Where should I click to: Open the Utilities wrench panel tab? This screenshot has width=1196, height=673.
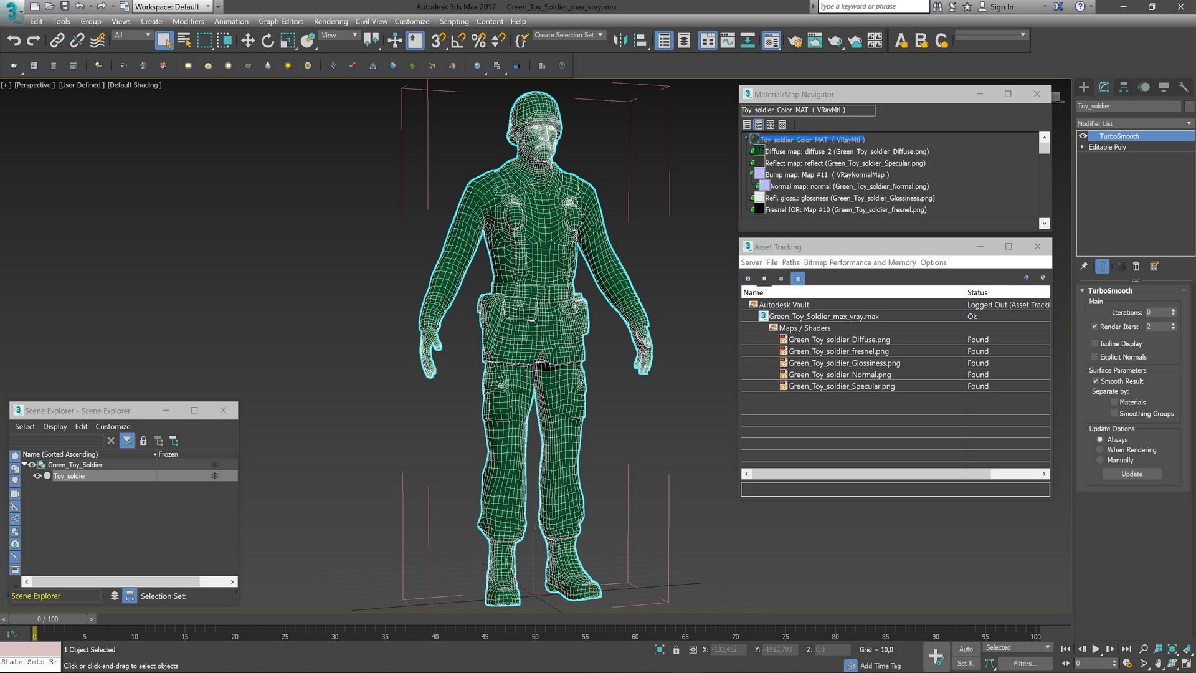click(x=1184, y=87)
